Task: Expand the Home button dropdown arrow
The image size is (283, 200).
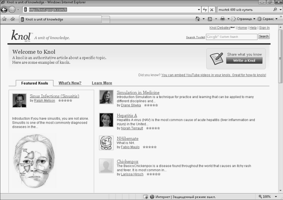Action: (x=203, y=19)
